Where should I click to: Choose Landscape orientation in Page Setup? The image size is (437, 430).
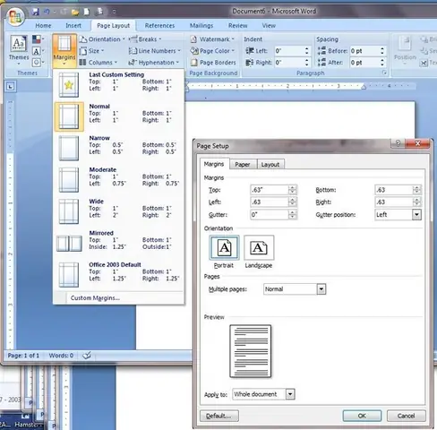point(259,247)
